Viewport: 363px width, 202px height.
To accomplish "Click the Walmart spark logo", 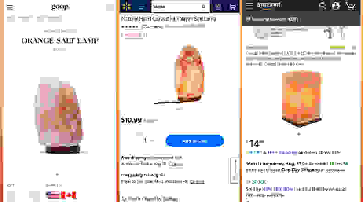I will [x=126, y=6].
